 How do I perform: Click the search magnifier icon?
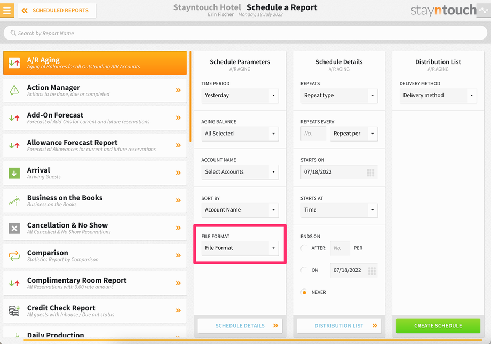tap(13, 33)
